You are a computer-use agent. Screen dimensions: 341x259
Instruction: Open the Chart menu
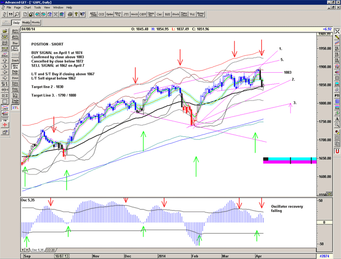point(26,8)
